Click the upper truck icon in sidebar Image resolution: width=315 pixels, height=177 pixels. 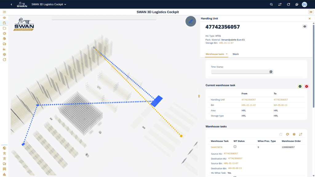click(4, 44)
